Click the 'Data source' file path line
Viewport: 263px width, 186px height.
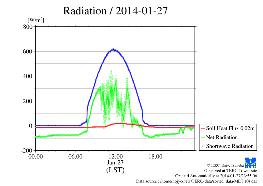pyautogui.click(x=196, y=181)
